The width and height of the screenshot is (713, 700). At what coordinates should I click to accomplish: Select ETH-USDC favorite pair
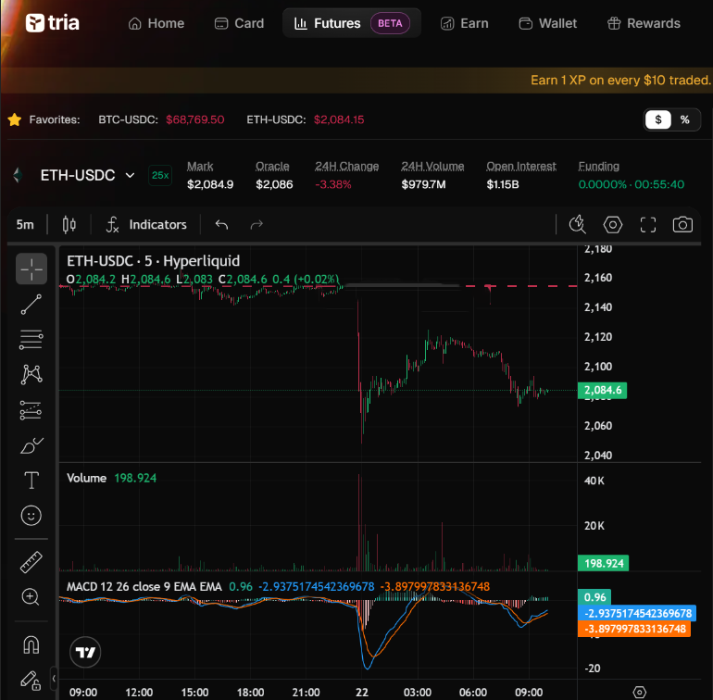point(306,119)
